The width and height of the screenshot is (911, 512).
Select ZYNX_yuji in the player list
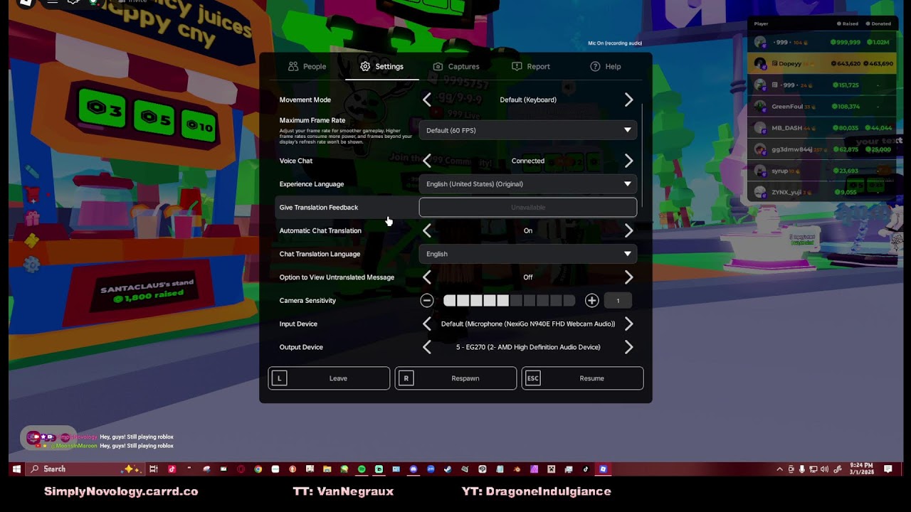823,192
